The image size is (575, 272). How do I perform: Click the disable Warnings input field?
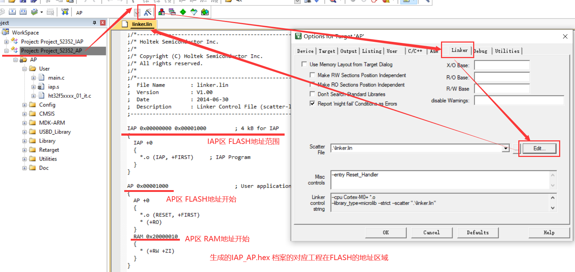[519, 100]
